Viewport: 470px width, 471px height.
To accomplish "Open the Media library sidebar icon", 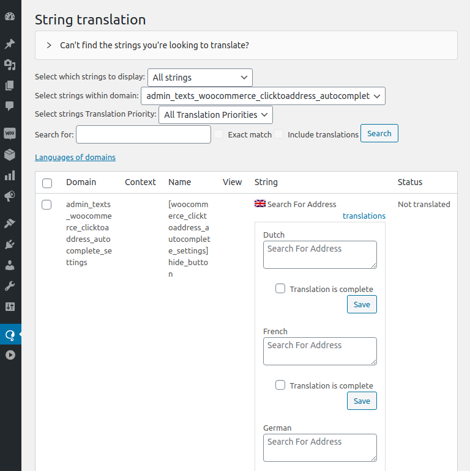I will 10,65.
